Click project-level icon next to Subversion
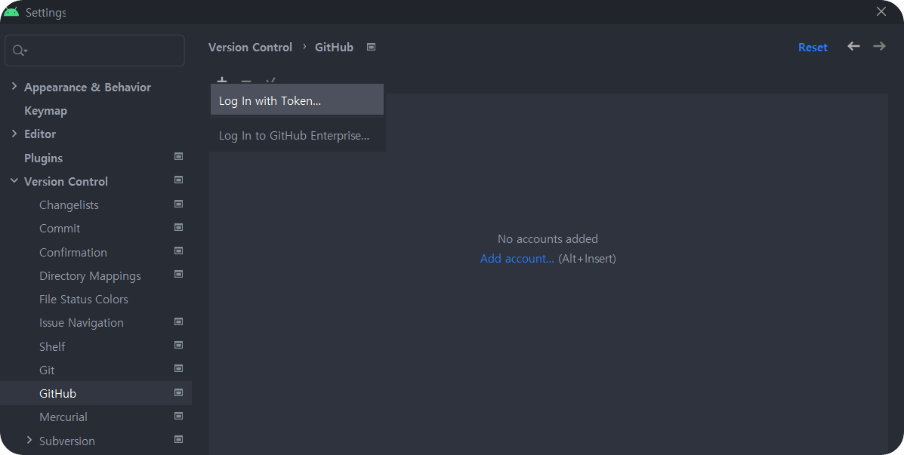The height and width of the screenshot is (455, 904). point(179,439)
